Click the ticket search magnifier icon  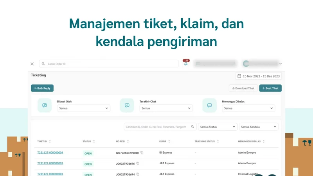(x=192, y=127)
